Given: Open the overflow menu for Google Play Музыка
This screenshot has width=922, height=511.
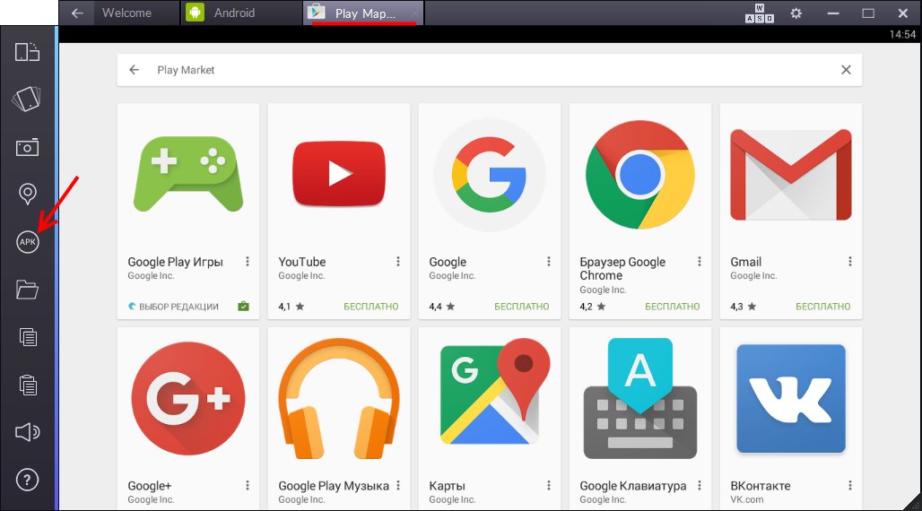Looking at the screenshot, I should coord(398,486).
